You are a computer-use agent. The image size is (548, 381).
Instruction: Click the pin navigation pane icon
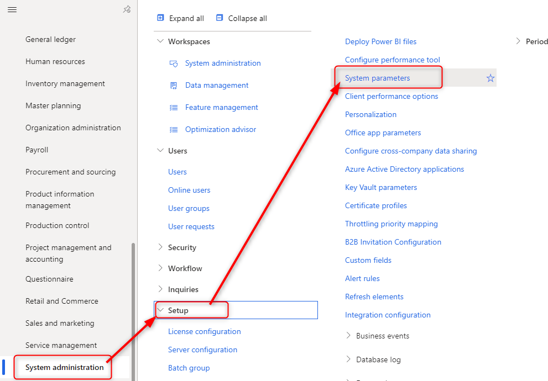click(x=127, y=9)
